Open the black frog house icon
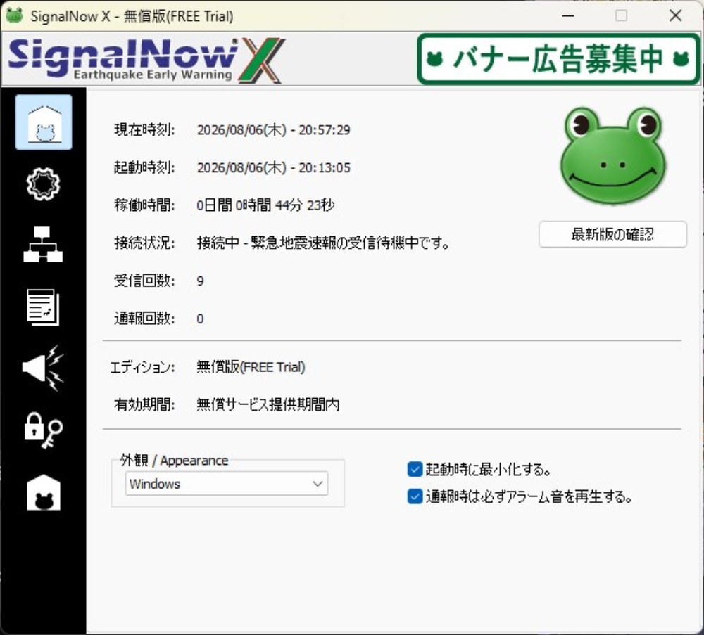Image resolution: width=704 pixels, height=635 pixels. click(x=44, y=492)
